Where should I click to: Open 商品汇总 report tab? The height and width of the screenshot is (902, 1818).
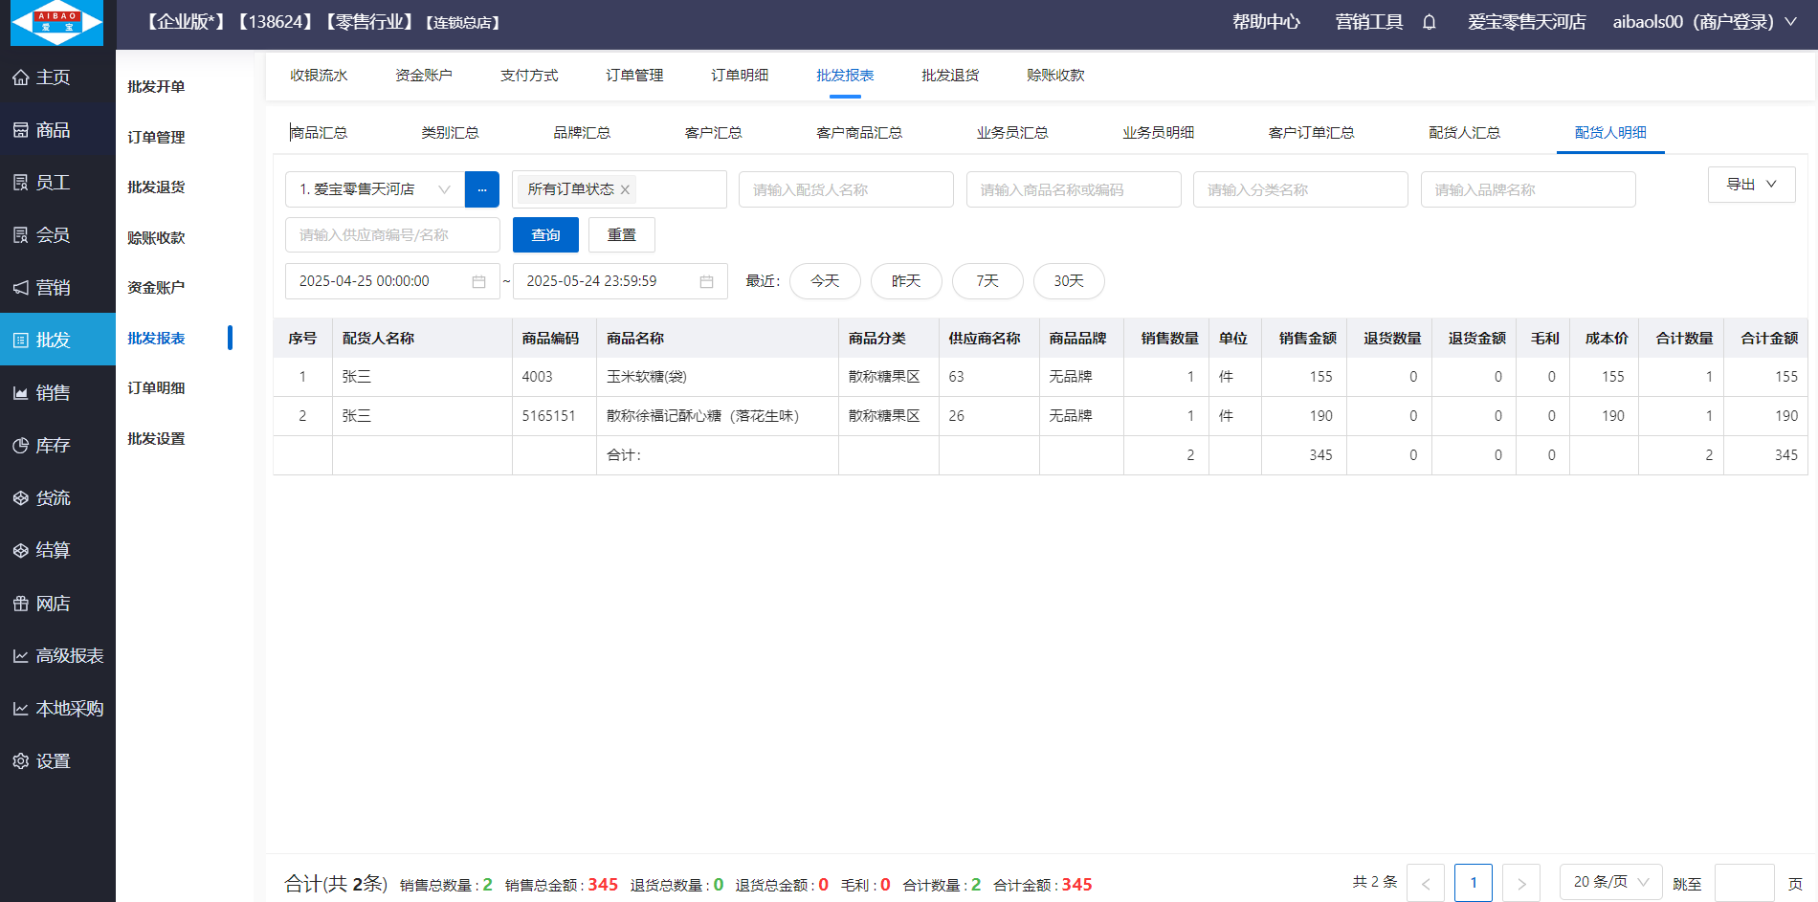(319, 133)
